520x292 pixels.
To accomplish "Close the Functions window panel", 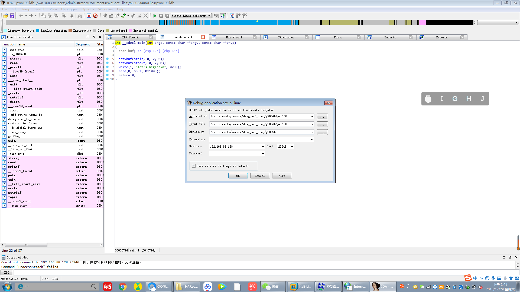I will coord(100,37).
